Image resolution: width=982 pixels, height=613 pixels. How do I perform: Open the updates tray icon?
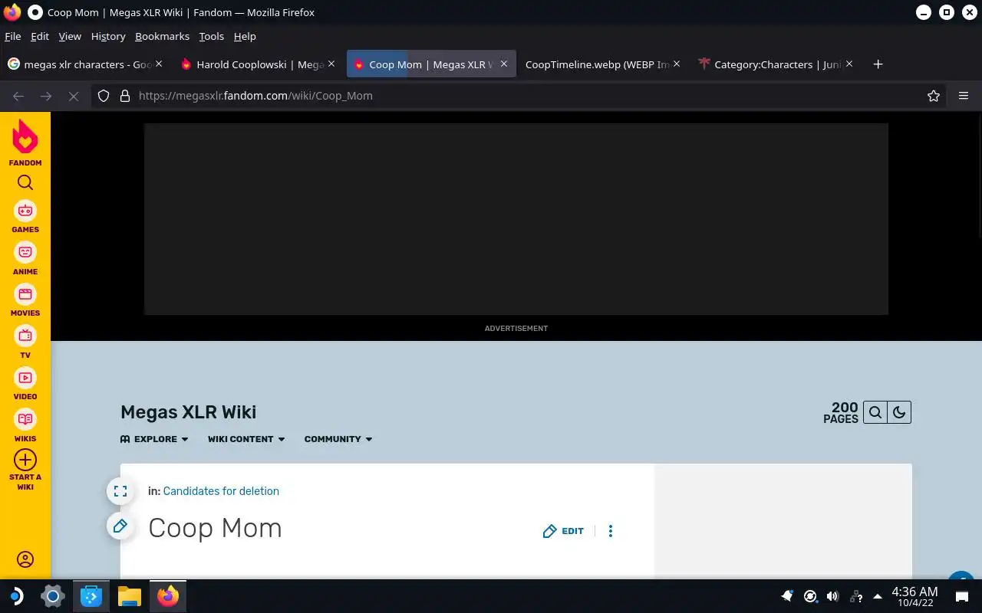(x=810, y=596)
